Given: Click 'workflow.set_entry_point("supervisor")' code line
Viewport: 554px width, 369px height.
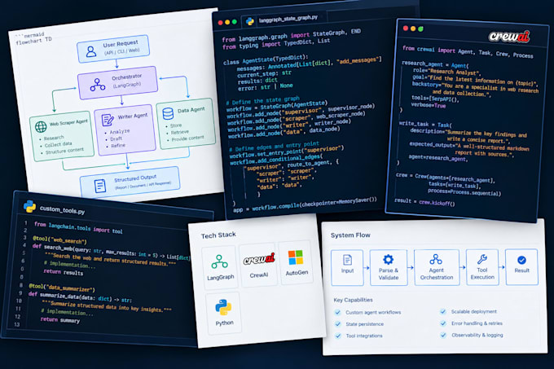Looking at the screenshot, I should pyautogui.click(x=287, y=152).
